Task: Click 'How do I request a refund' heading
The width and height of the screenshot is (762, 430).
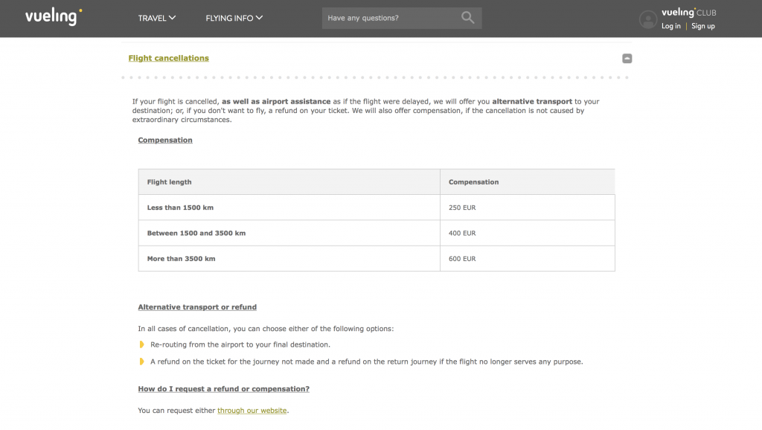Action: [223, 388]
